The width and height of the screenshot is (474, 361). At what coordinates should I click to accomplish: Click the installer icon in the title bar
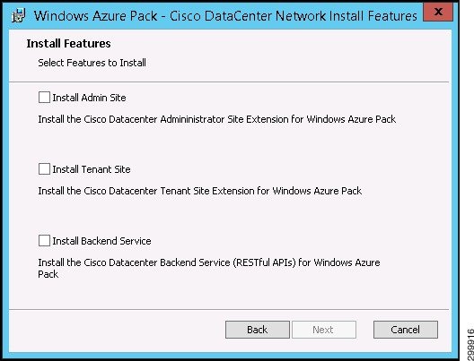click(x=18, y=15)
